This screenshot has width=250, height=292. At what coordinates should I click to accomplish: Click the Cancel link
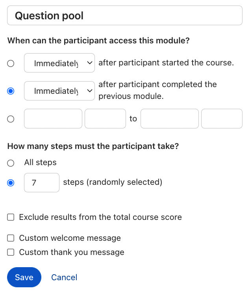[64, 277]
